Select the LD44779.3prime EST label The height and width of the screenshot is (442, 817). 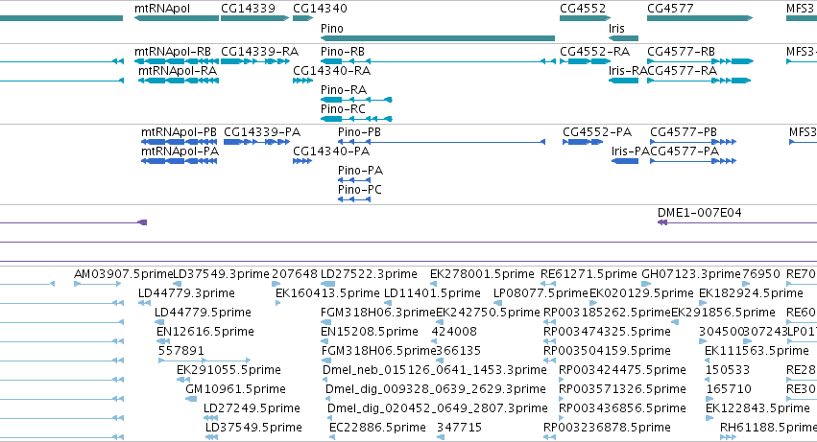186,293
